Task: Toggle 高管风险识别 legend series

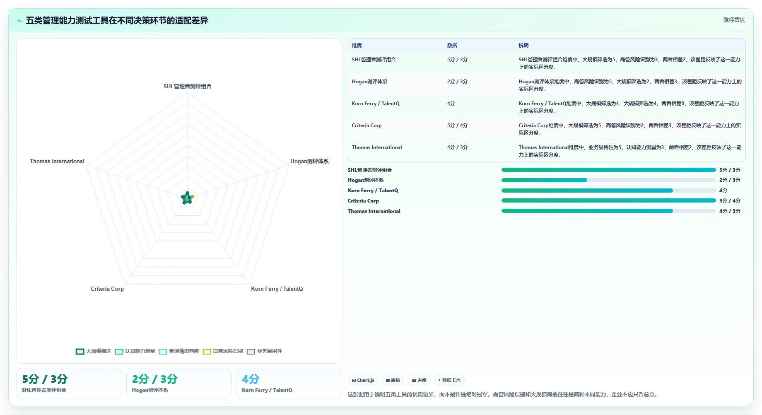Action: click(223, 351)
